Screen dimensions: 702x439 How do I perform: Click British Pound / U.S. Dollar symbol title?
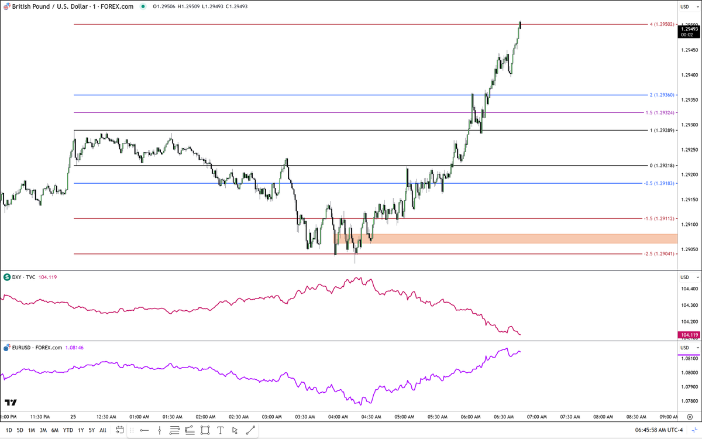73,6
